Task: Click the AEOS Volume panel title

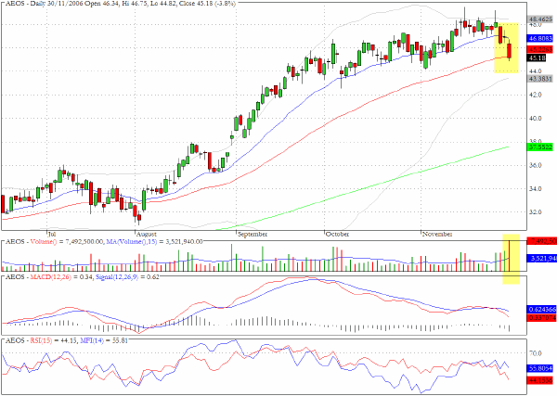Action: [x=103, y=242]
